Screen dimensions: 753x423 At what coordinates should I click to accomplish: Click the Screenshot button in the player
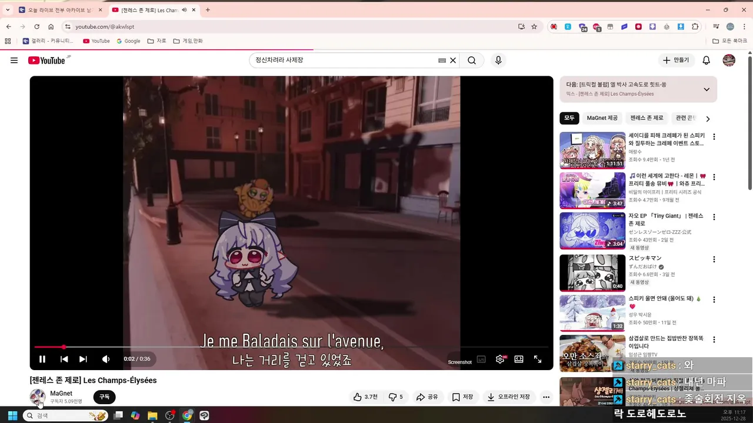coord(459,362)
